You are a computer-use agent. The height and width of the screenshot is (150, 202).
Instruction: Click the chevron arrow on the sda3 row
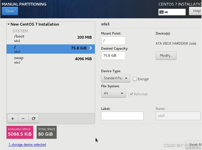pos(91,48)
